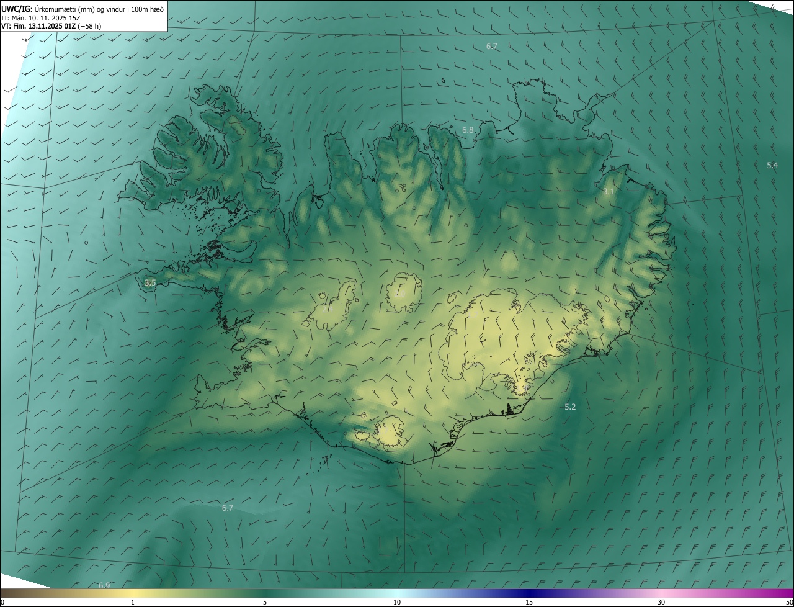Screen dimensions: 794x607
Task: Select the 30 mark on the color bar
Action: click(x=661, y=602)
